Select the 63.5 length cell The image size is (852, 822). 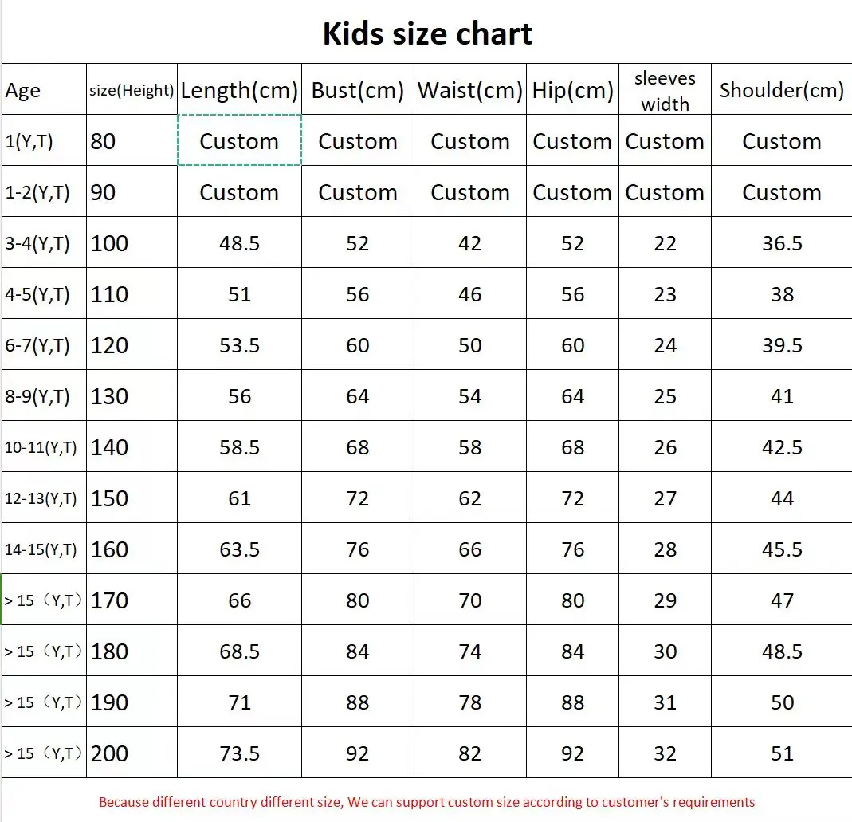click(x=239, y=549)
